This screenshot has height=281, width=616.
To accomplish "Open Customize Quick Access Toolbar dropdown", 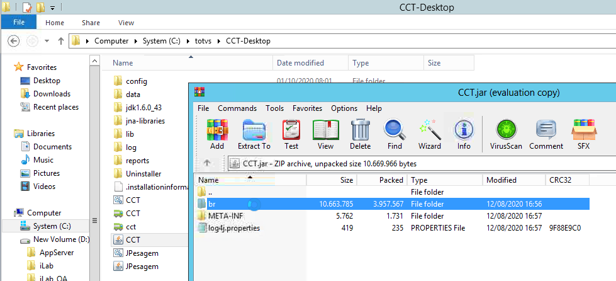I will (x=53, y=8).
